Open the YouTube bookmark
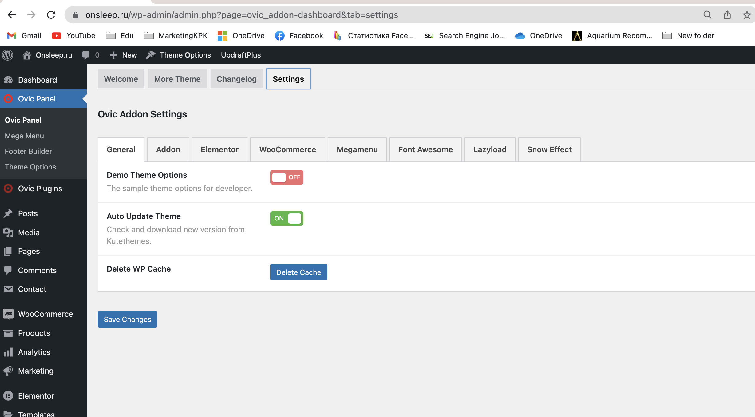Viewport: 755px width, 417px height. click(73, 36)
